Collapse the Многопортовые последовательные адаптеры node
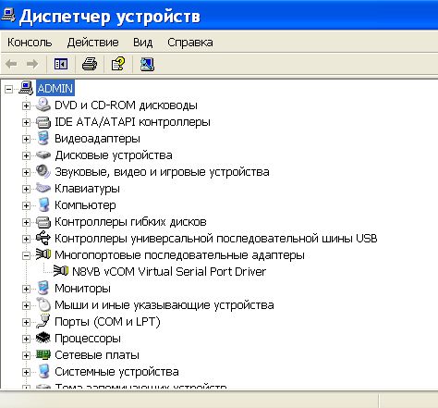 click(x=26, y=255)
